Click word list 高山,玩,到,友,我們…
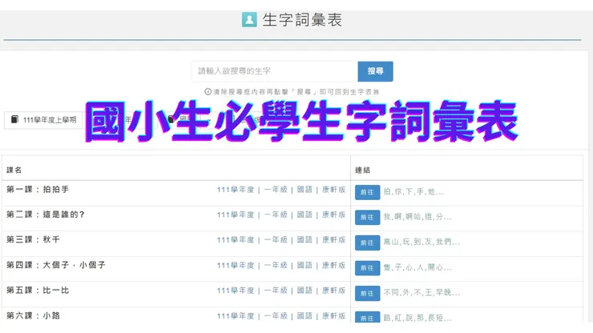The image size is (593, 333). tap(422, 242)
